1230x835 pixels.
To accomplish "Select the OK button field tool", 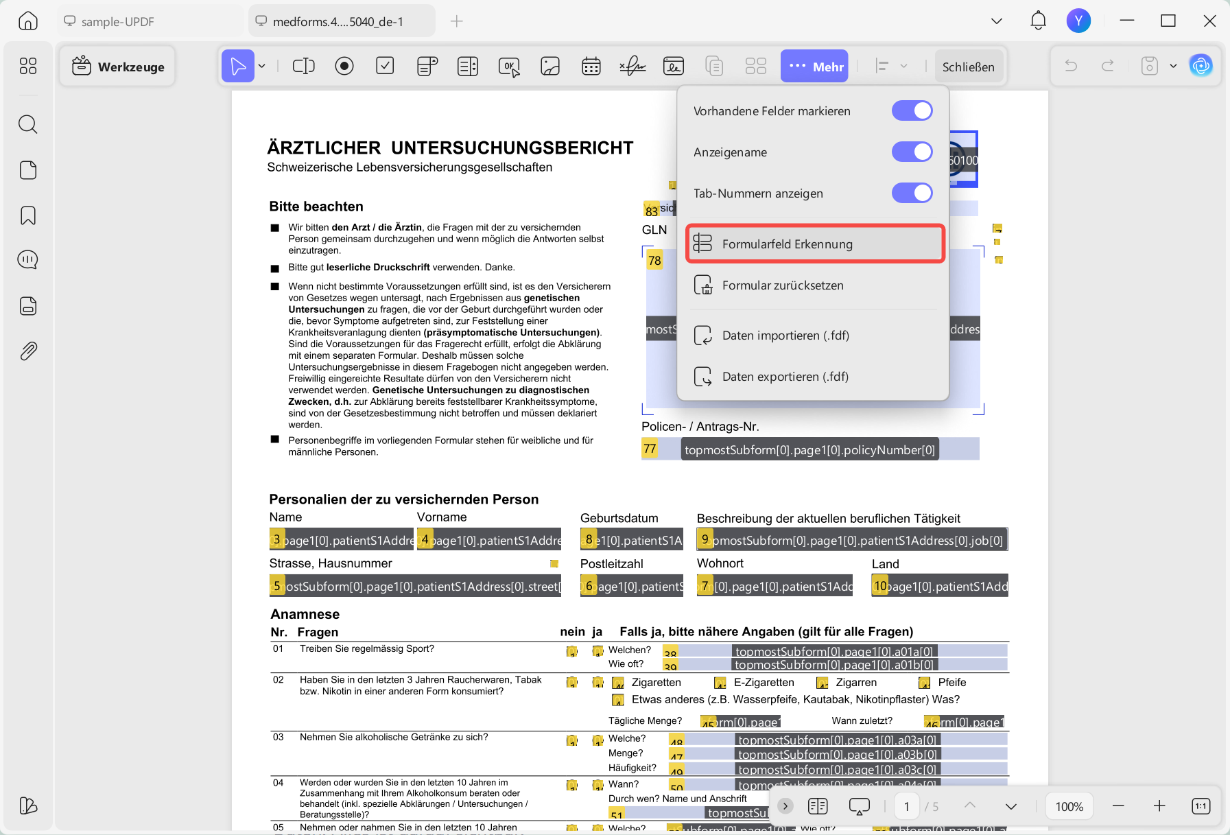I will [509, 67].
